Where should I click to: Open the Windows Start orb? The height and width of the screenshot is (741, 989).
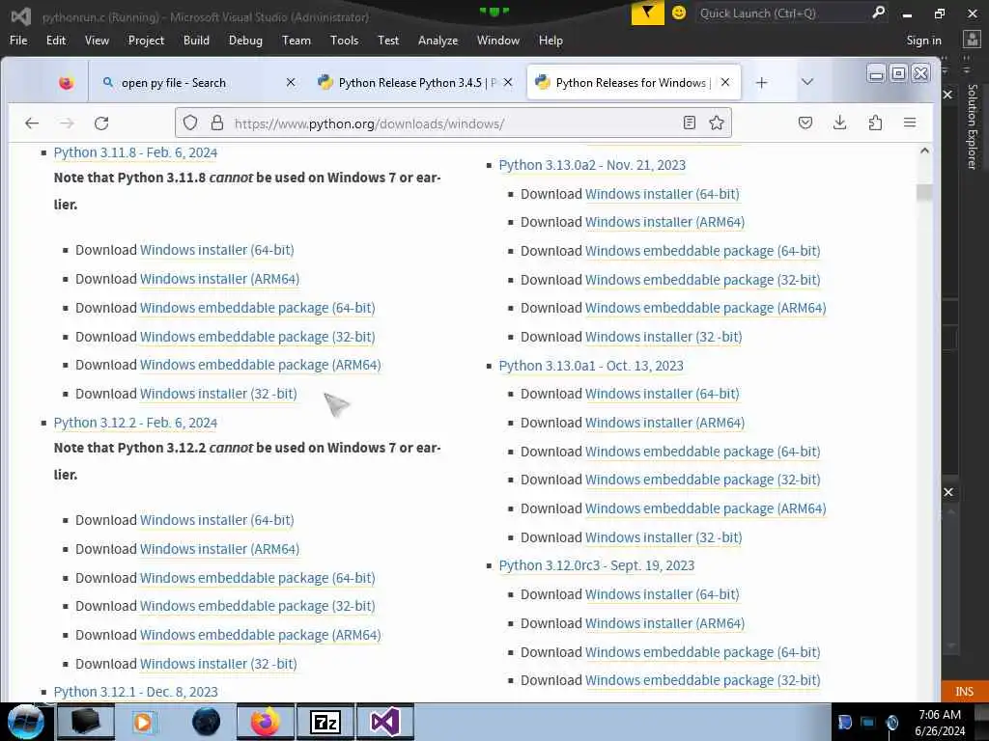pos(25,722)
